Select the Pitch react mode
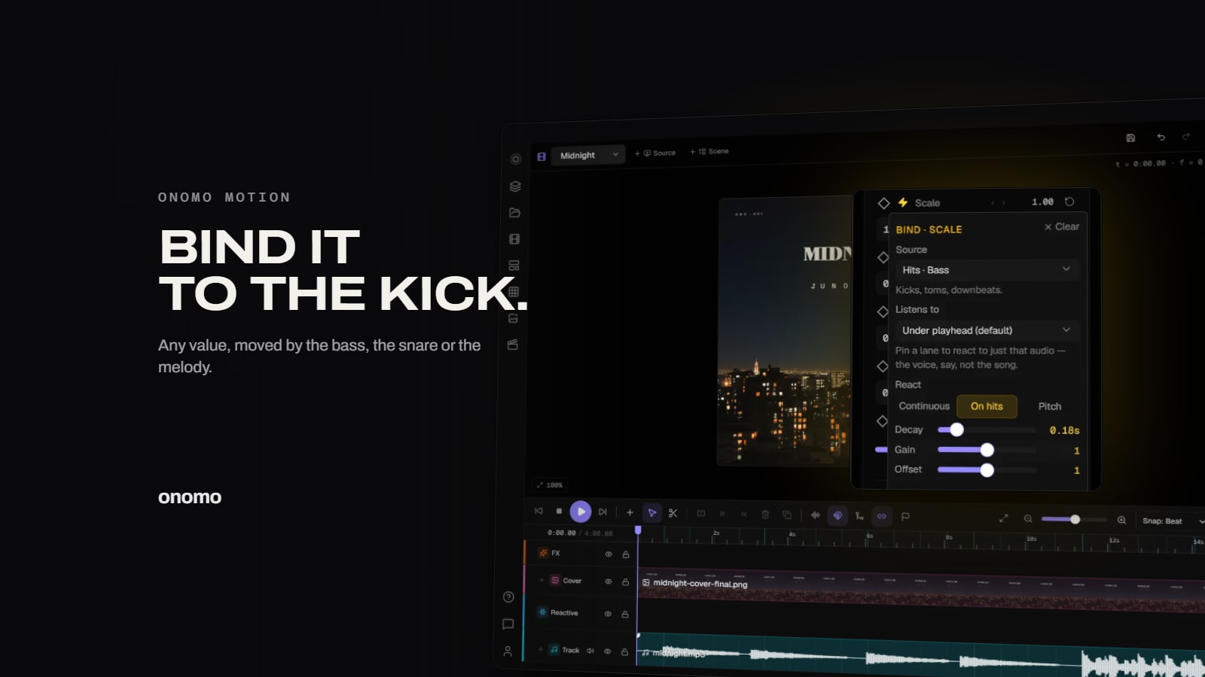This screenshot has width=1205, height=677. tap(1050, 406)
